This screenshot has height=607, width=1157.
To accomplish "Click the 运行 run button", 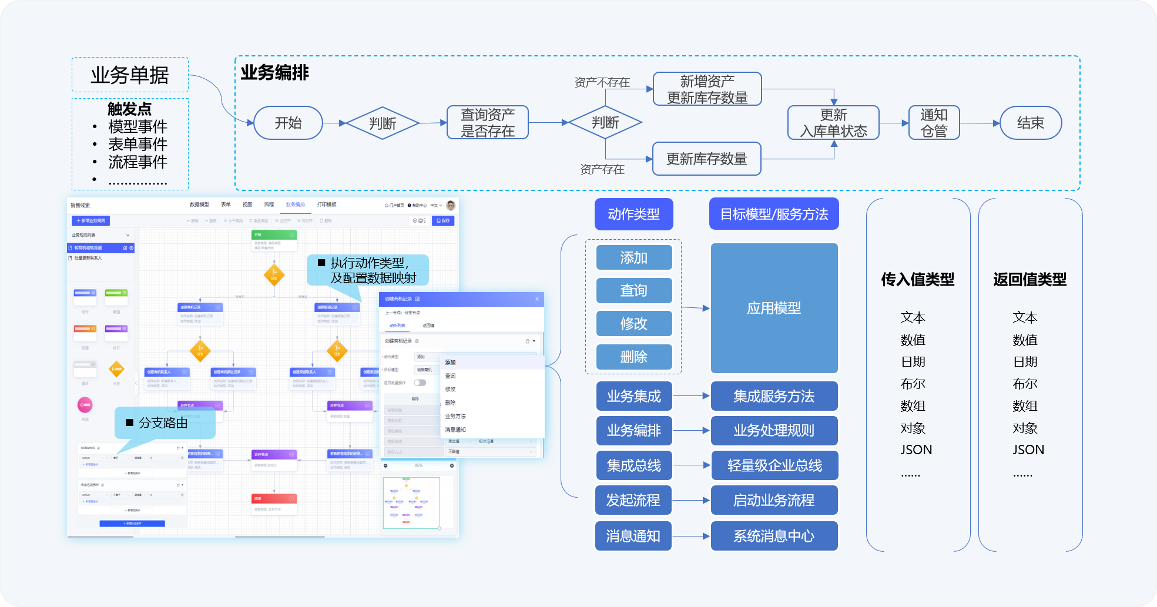I will tap(420, 221).
